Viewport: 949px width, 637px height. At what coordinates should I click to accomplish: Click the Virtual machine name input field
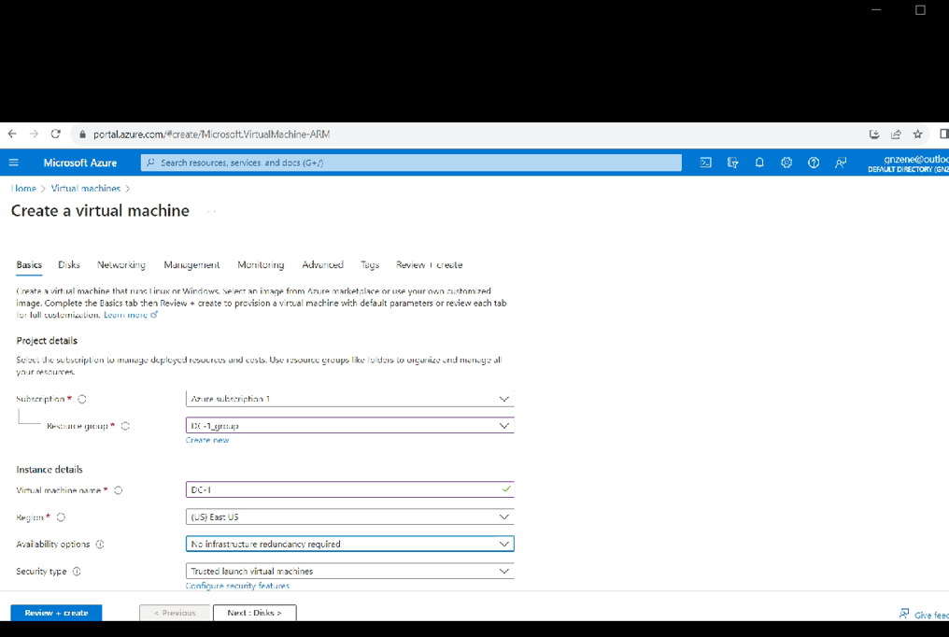pos(349,488)
